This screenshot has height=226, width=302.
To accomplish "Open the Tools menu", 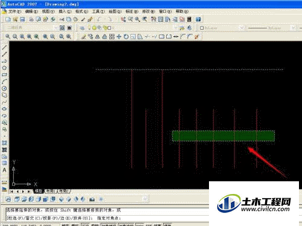I will 98,11.
